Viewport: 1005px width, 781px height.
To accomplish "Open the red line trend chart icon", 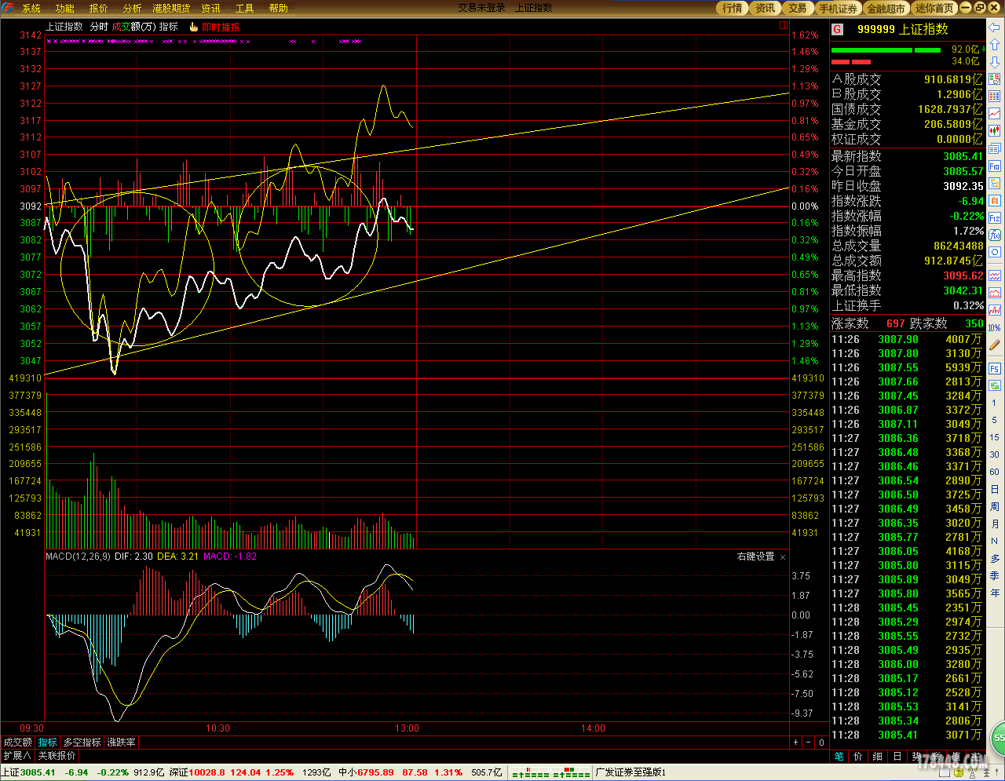I will click(x=994, y=114).
